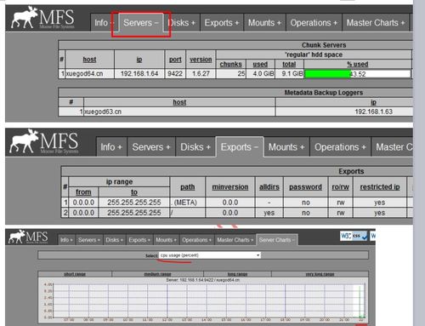Screen dimensions: 425x326
Task: Open the cpu usage (percent) select dropdown
Action: pos(210,255)
